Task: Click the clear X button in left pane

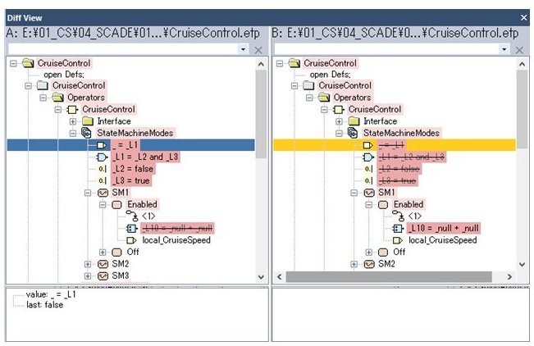Action: point(258,50)
